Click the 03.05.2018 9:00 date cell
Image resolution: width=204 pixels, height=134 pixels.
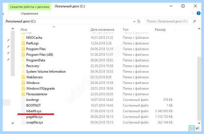pyautogui.click(x=101, y=77)
